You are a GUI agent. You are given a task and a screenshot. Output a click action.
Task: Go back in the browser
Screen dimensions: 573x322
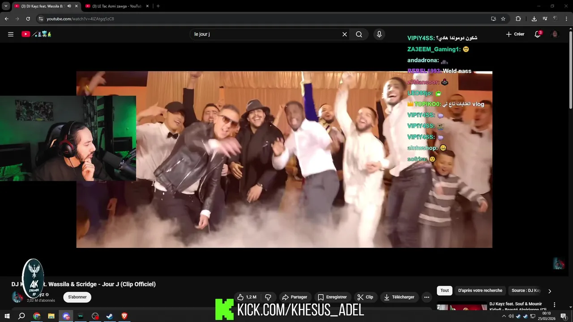[6, 19]
